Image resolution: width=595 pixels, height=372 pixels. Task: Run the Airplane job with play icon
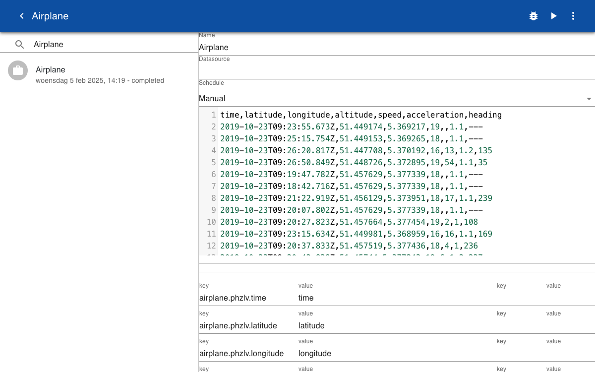[x=553, y=16]
